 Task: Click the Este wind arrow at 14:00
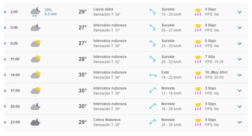coord(153,75)
